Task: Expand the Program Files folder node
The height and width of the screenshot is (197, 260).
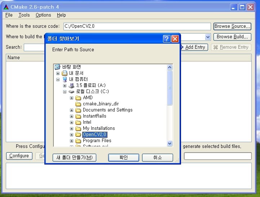Action: (71, 141)
